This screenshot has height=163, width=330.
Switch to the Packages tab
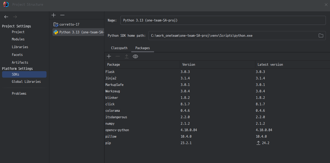tap(143, 48)
